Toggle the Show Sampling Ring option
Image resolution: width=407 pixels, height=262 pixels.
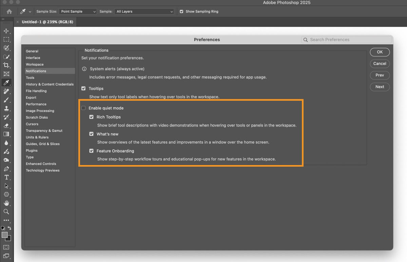(182, 11)
